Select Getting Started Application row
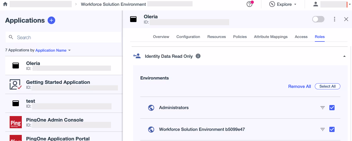Image resolution: width=352 pixels, height=141 pixels. [x=63, y=84]
